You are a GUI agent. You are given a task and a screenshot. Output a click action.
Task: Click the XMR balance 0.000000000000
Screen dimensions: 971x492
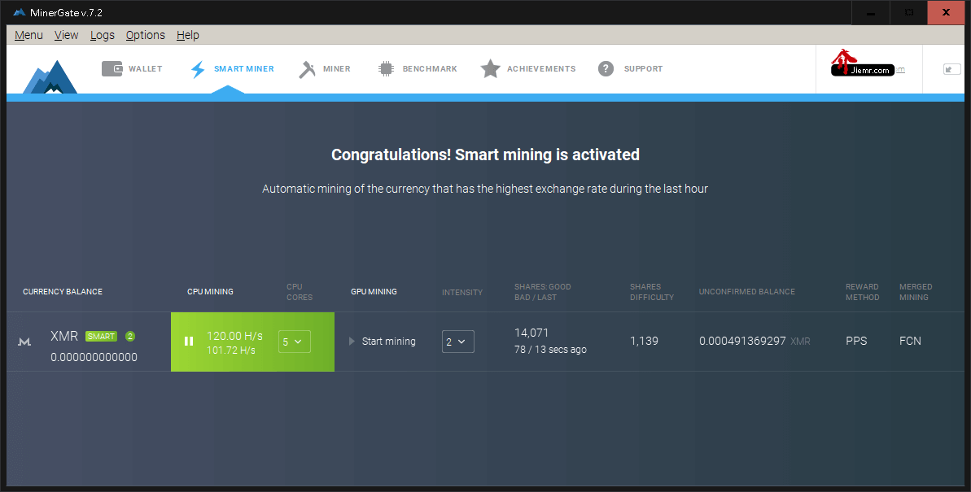(x=94, y=357)
